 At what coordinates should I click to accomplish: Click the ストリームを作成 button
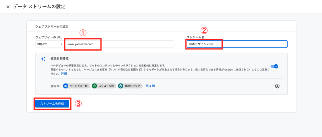click(52, 104)
